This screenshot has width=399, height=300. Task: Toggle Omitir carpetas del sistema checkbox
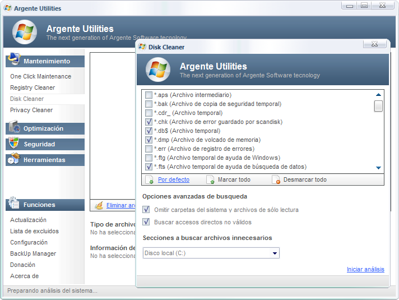click(x=147, y=210)
